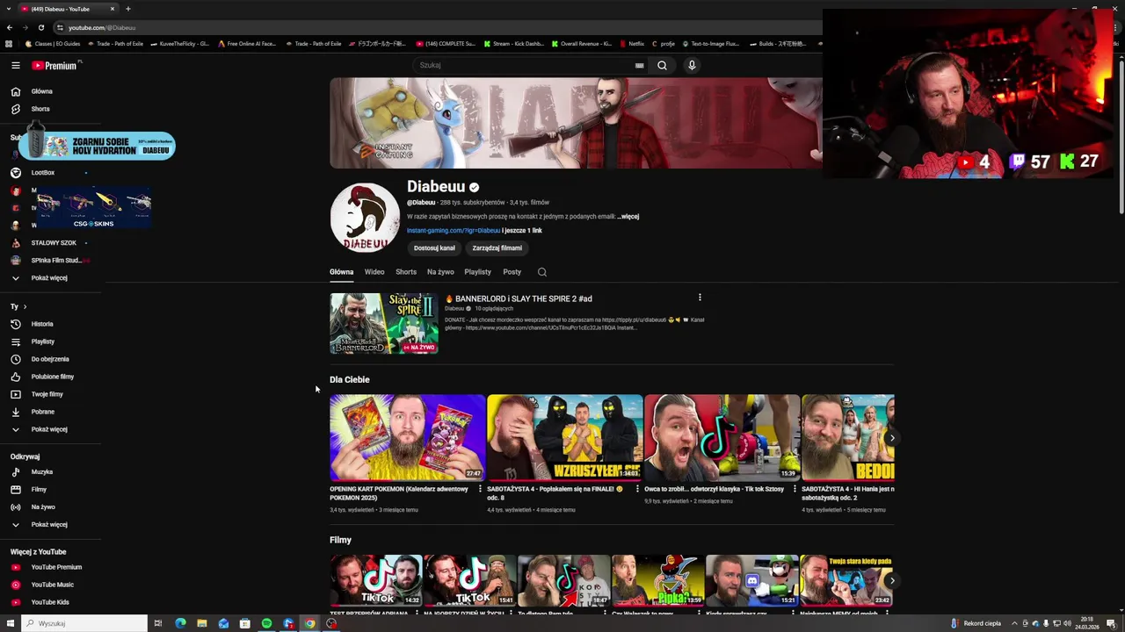Click the search magnifier button
Screen dimensions: 1125x632
pos(662,65)
